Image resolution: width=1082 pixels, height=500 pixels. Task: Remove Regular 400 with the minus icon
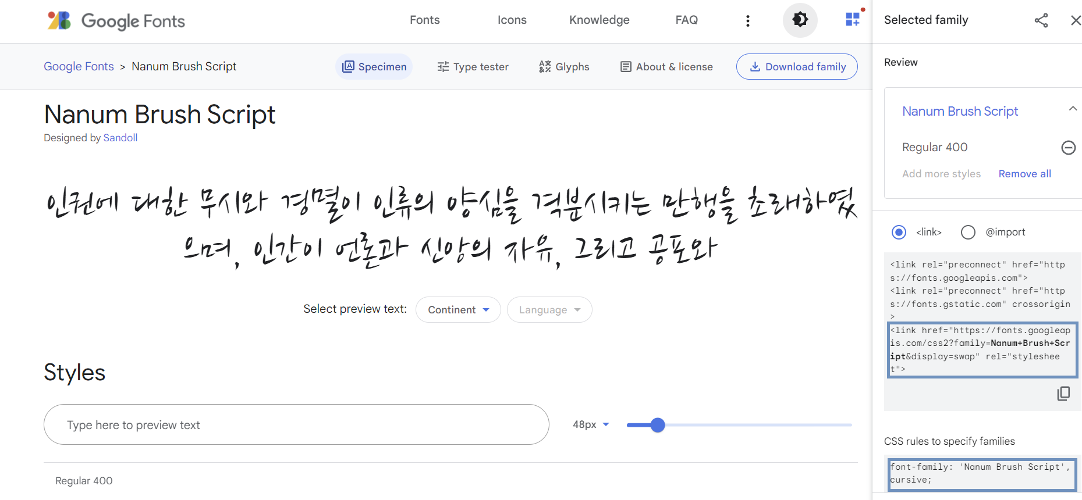coord(1069,148)
